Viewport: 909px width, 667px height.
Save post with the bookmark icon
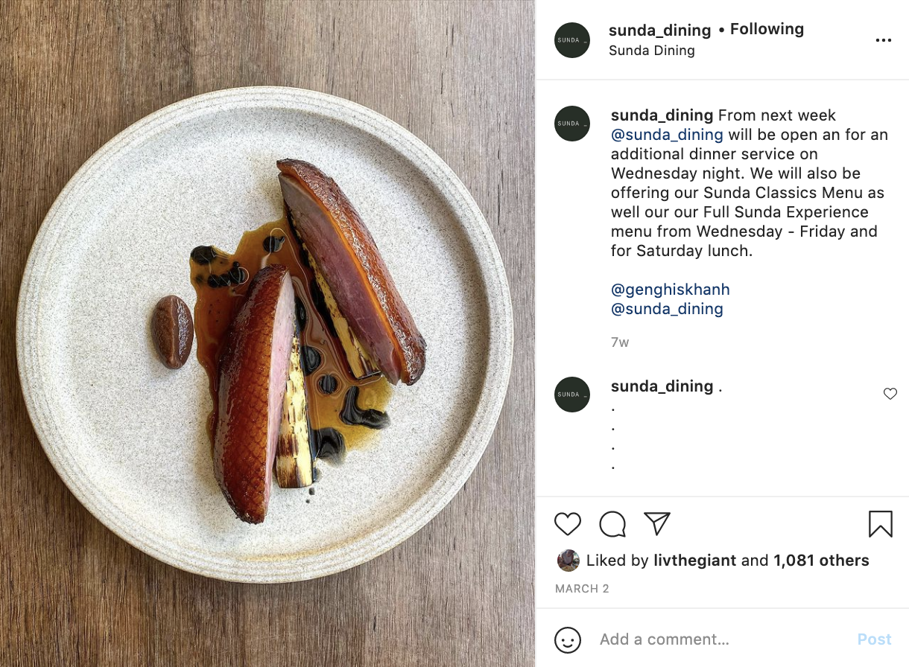[880, 524]
